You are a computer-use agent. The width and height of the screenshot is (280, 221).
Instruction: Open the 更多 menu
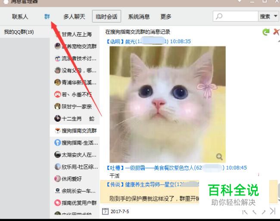166,17
